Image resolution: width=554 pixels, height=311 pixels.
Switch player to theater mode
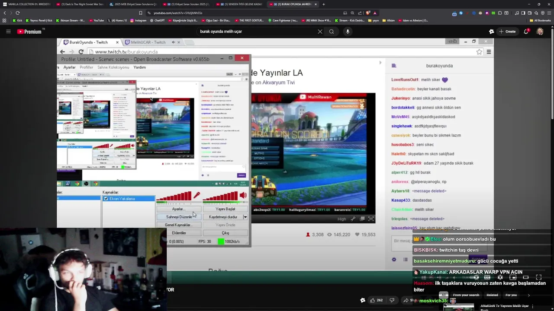pos(525,277)
